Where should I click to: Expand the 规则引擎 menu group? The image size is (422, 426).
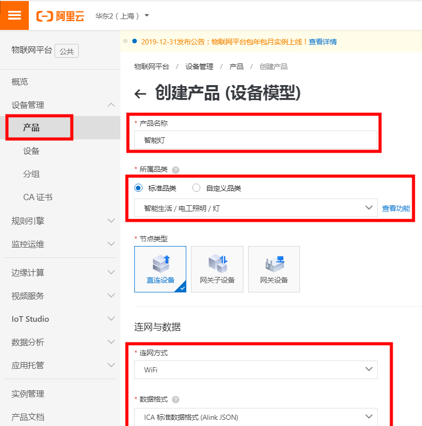63,221
